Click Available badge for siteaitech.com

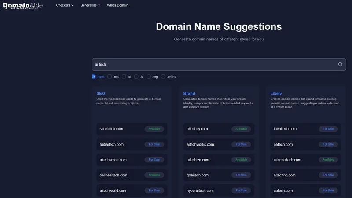click(x=154, y=129)
